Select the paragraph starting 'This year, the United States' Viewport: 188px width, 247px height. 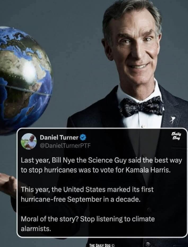point(87,194)
